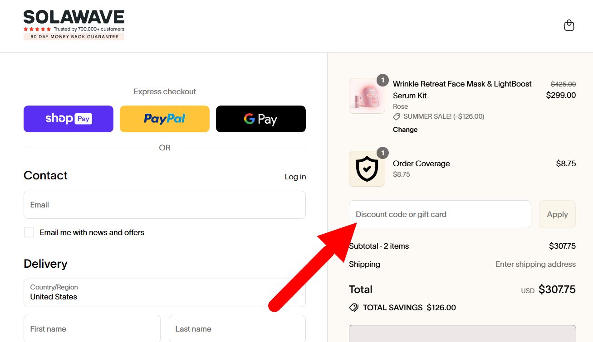The image size is (593, 342).
Task: Focus the Discount code or gift card field
Action: pyautogui.click(x=440, y=214)
